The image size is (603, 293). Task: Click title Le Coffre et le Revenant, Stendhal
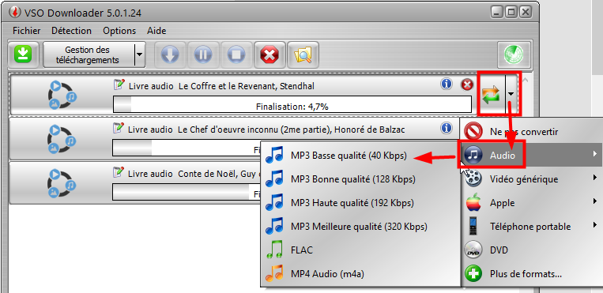pos(247,86)
